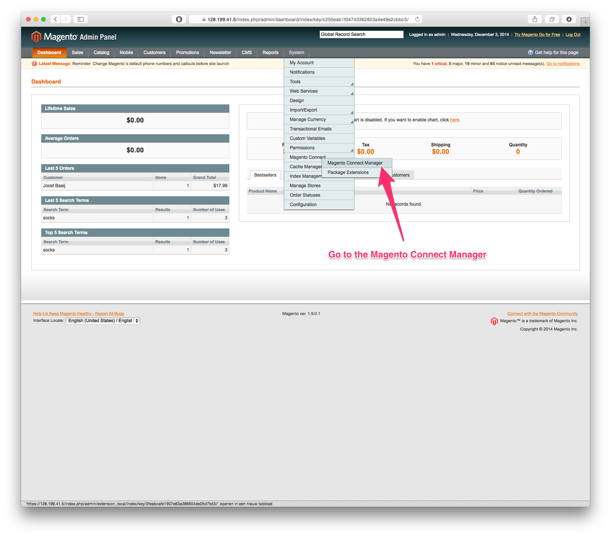The image size is (611, 537).
Task: Open the Safari share icon
Action: coord(535,19)
